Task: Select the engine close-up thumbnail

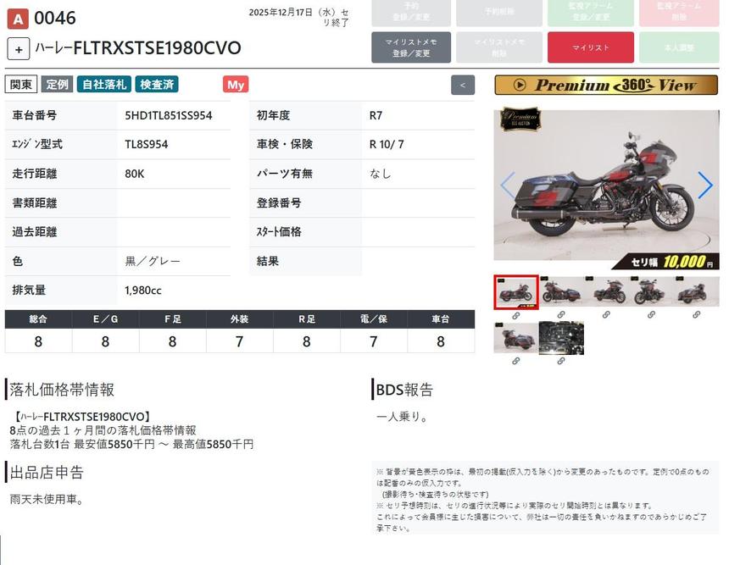Action: coord(561,338)
